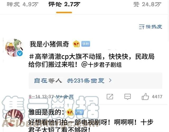Click the sort arrow icon beside 按热度

click(x=142, y=27)
